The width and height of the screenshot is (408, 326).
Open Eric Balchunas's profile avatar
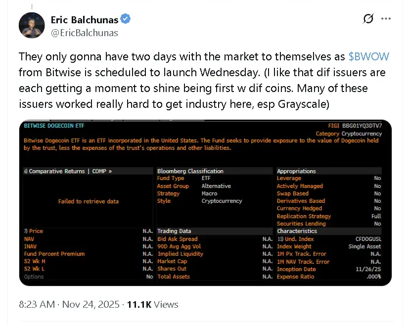(x=31, y=25)
